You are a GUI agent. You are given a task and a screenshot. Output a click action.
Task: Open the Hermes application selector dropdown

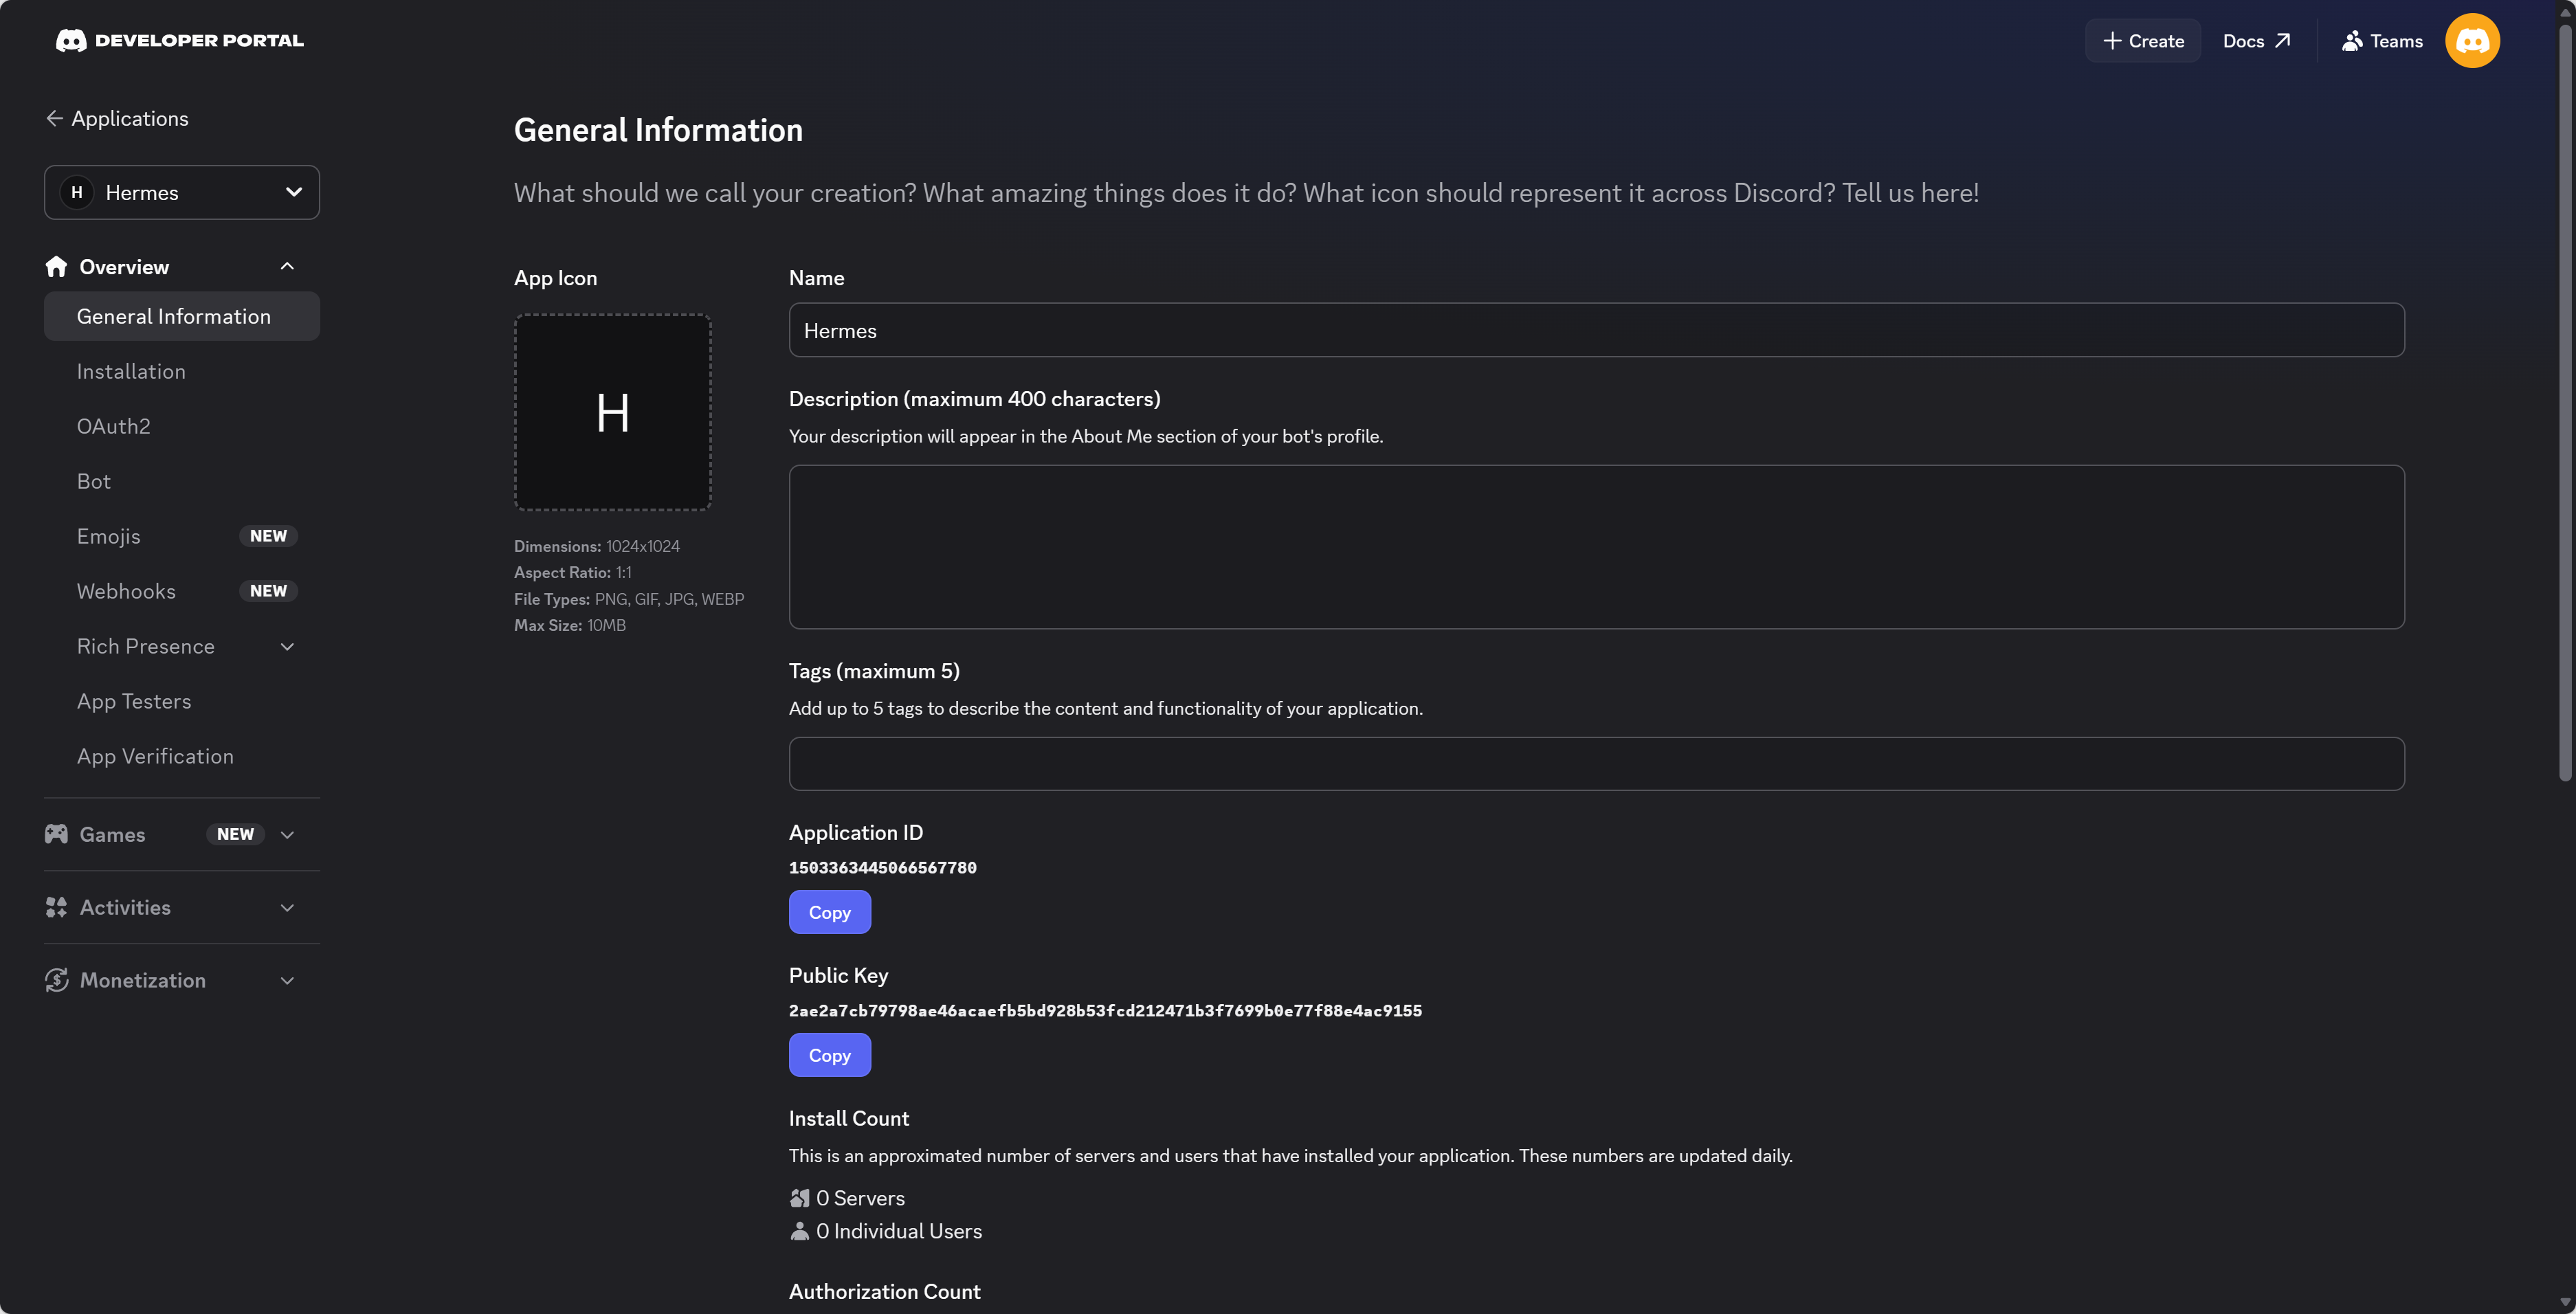tap(182, 192)
